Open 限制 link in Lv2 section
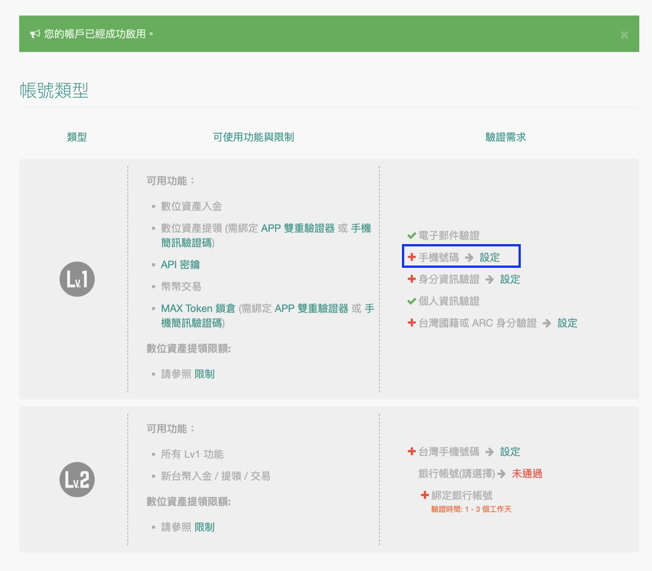Image resolution: width=652 pixels, height=571 pixels. [x=204, y=527]
